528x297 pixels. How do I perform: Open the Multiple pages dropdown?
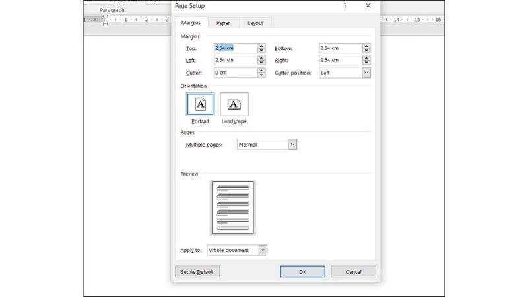292,145
